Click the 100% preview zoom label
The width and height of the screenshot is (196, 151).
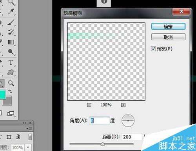tap(106, 105)
